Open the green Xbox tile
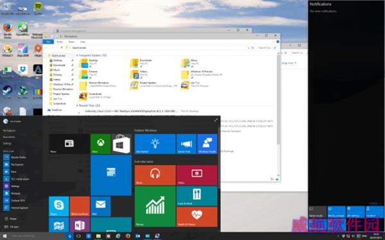This screenshot has height=240, width=385. (x=101, y=144)
